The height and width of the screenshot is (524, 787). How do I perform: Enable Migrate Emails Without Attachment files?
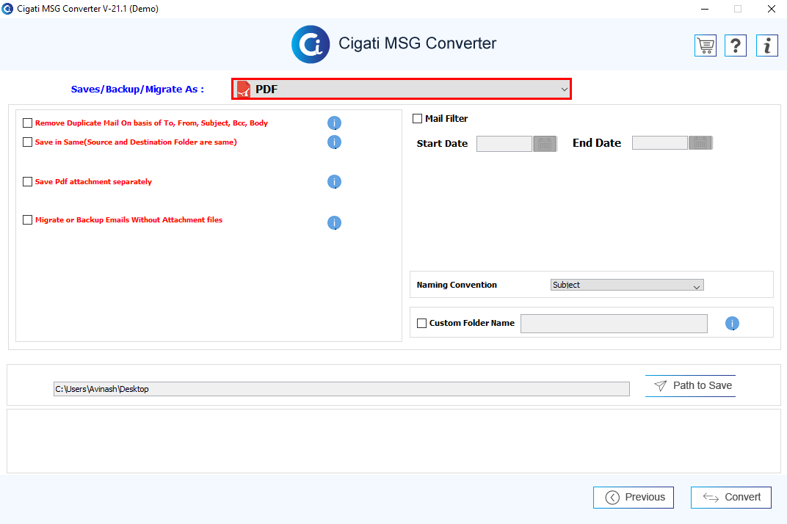tap(28, 220)
